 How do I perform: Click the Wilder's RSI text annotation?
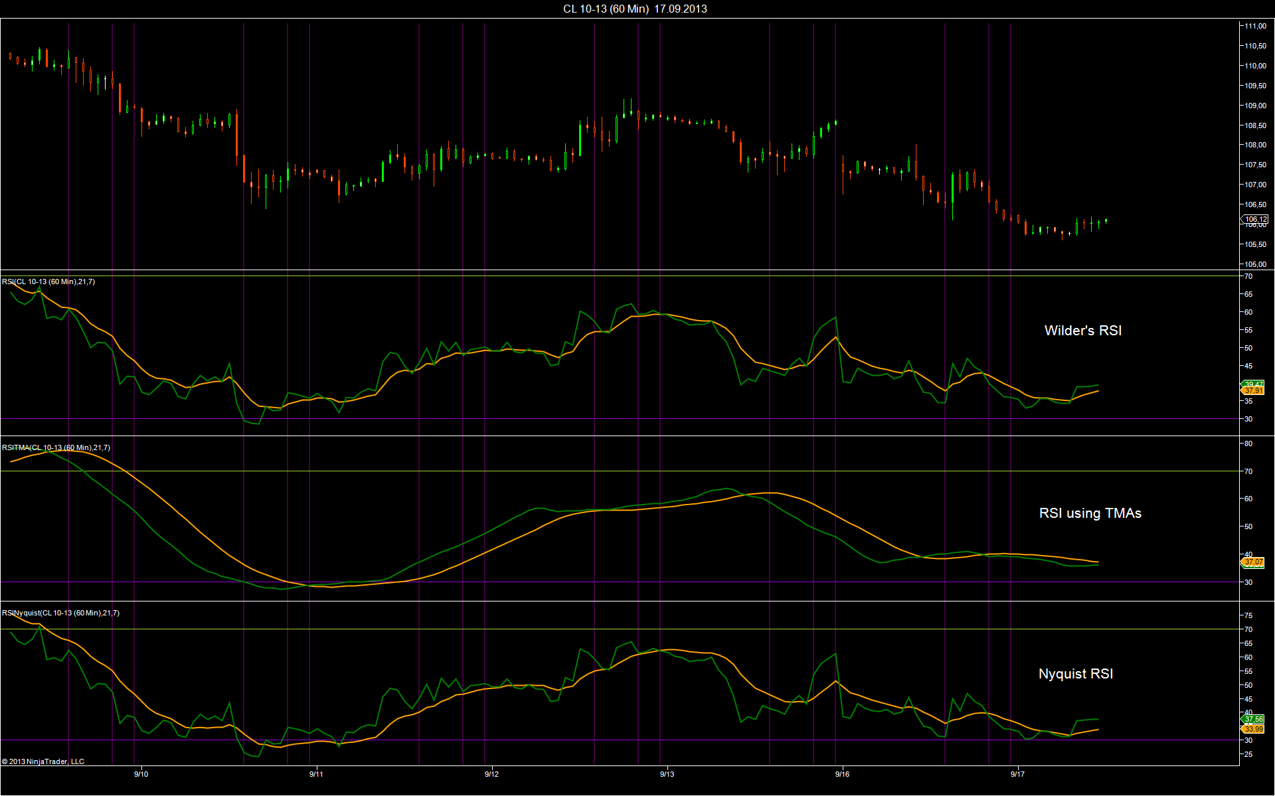[1082, 331]
